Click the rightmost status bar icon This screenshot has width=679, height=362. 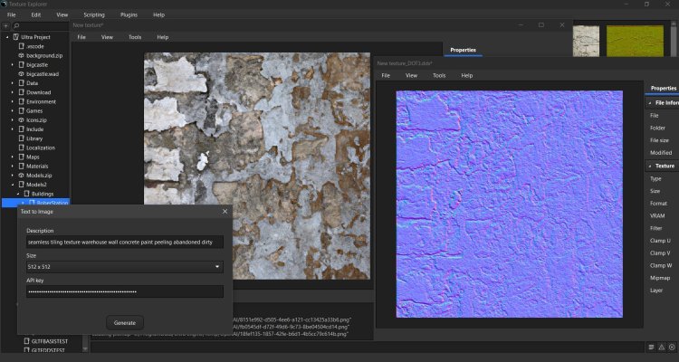point(672,347)
